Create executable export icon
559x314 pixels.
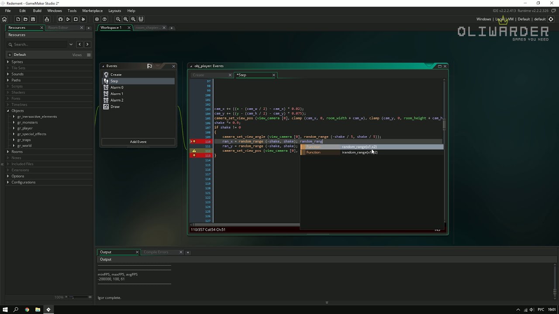point(47,19)
